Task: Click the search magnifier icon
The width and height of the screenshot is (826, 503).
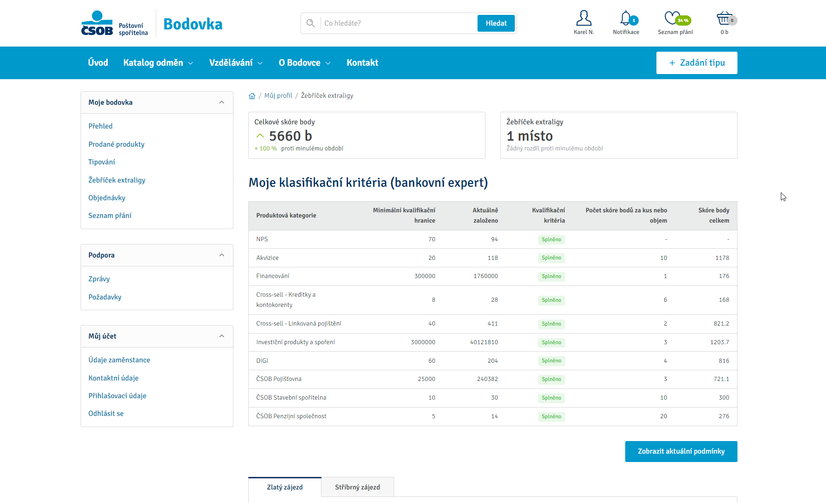Action: pyautogui.click(x=311, y=23)
